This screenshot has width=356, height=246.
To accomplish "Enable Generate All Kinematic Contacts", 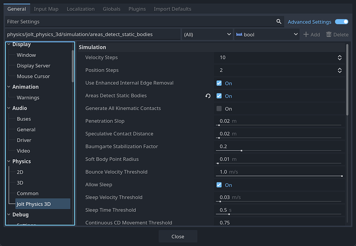I will click(x=219, y=109).
